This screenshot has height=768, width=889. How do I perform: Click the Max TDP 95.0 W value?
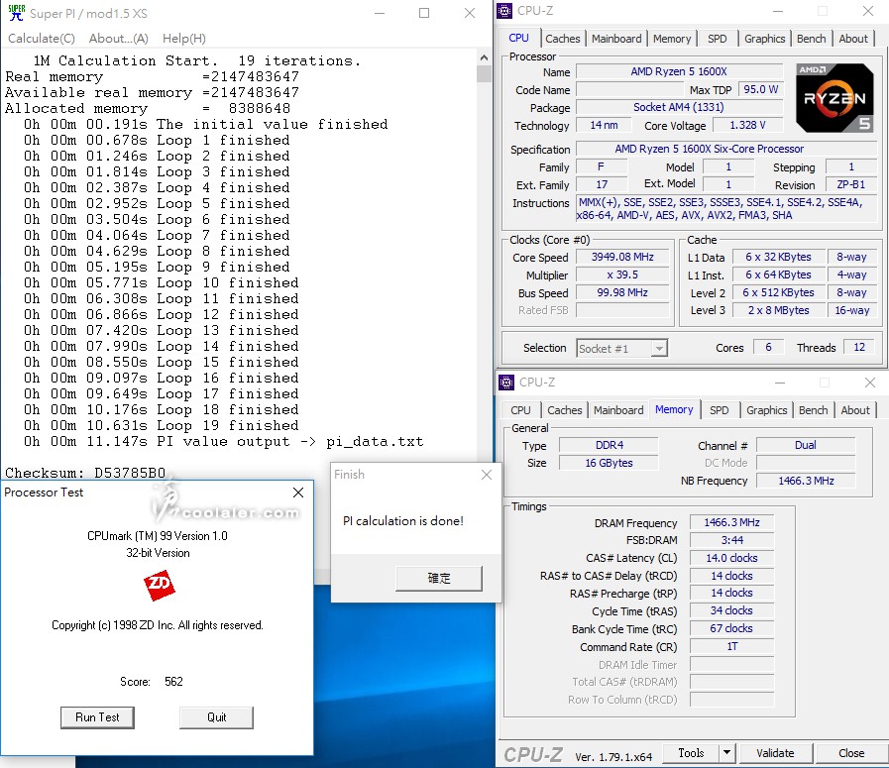coord(760,89)
